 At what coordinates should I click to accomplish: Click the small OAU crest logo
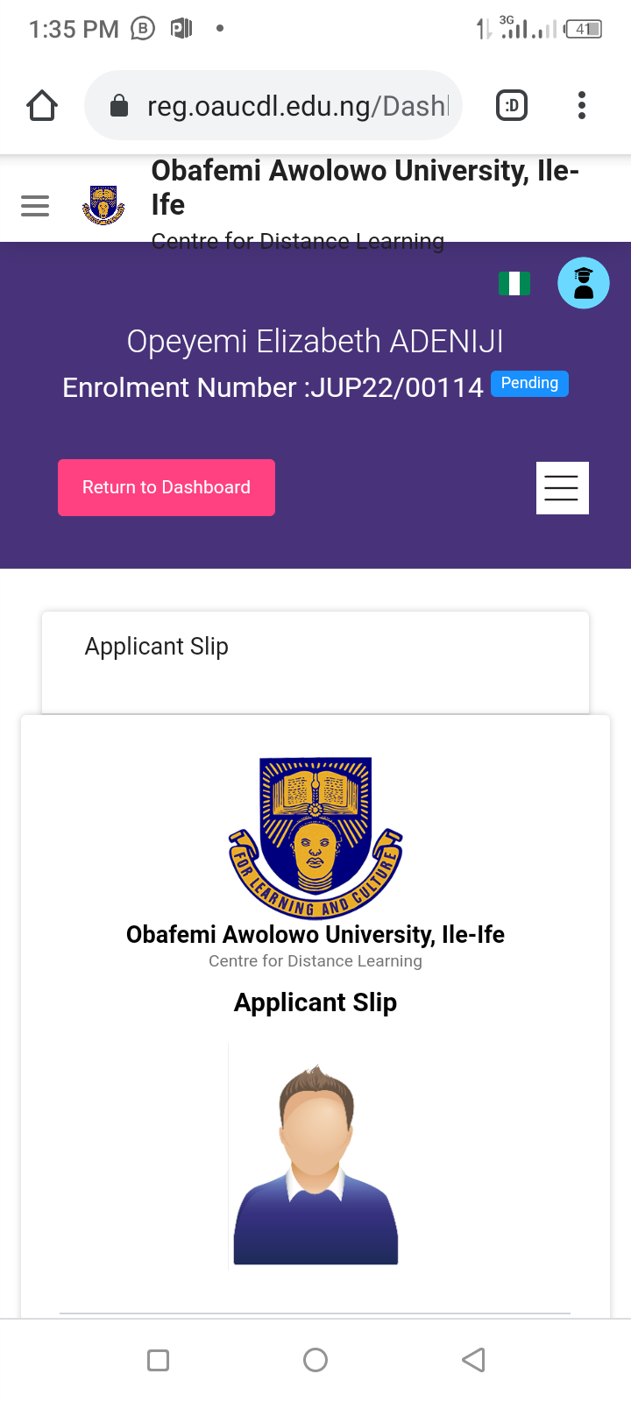point(103,205)
